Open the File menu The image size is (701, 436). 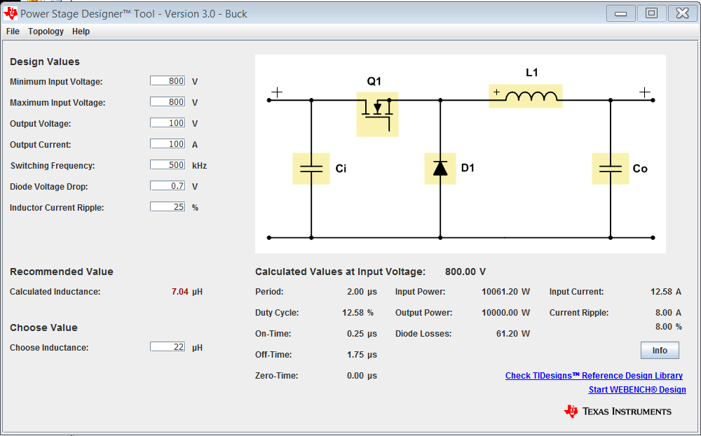click(x=13, y=31)
